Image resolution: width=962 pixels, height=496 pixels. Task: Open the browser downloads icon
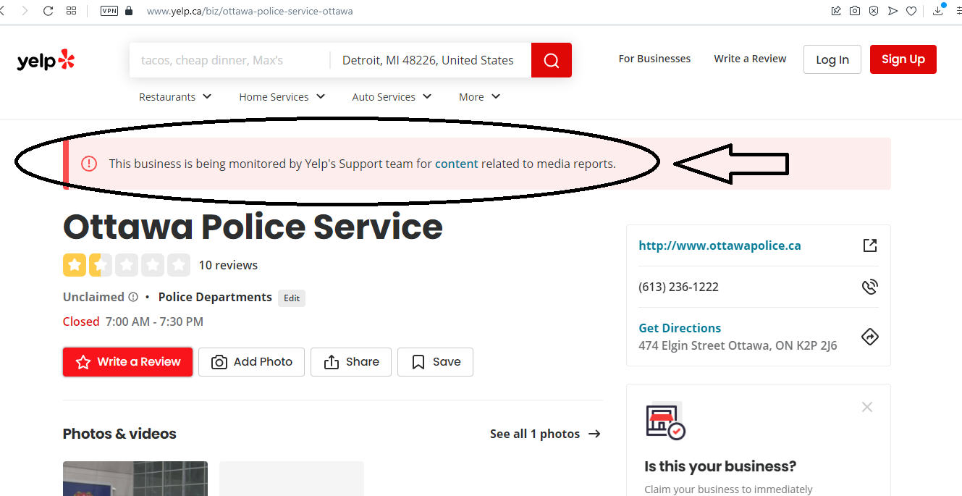[939, 10]
